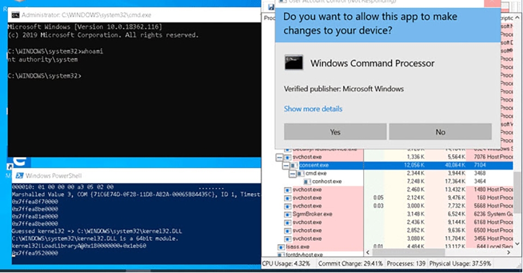Click the cmd.exe window title bar icon
523x273 pixels.
[15, 15]
